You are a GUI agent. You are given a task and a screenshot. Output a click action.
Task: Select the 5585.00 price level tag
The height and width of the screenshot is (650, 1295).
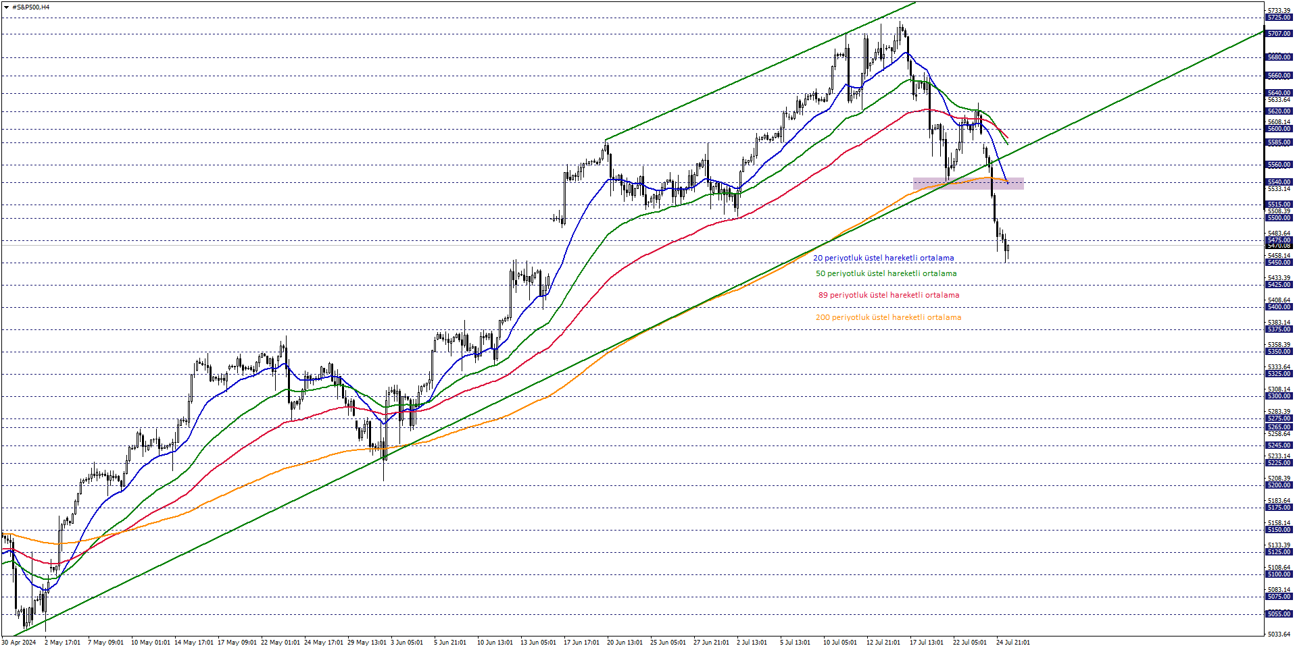coord(1279,142)
